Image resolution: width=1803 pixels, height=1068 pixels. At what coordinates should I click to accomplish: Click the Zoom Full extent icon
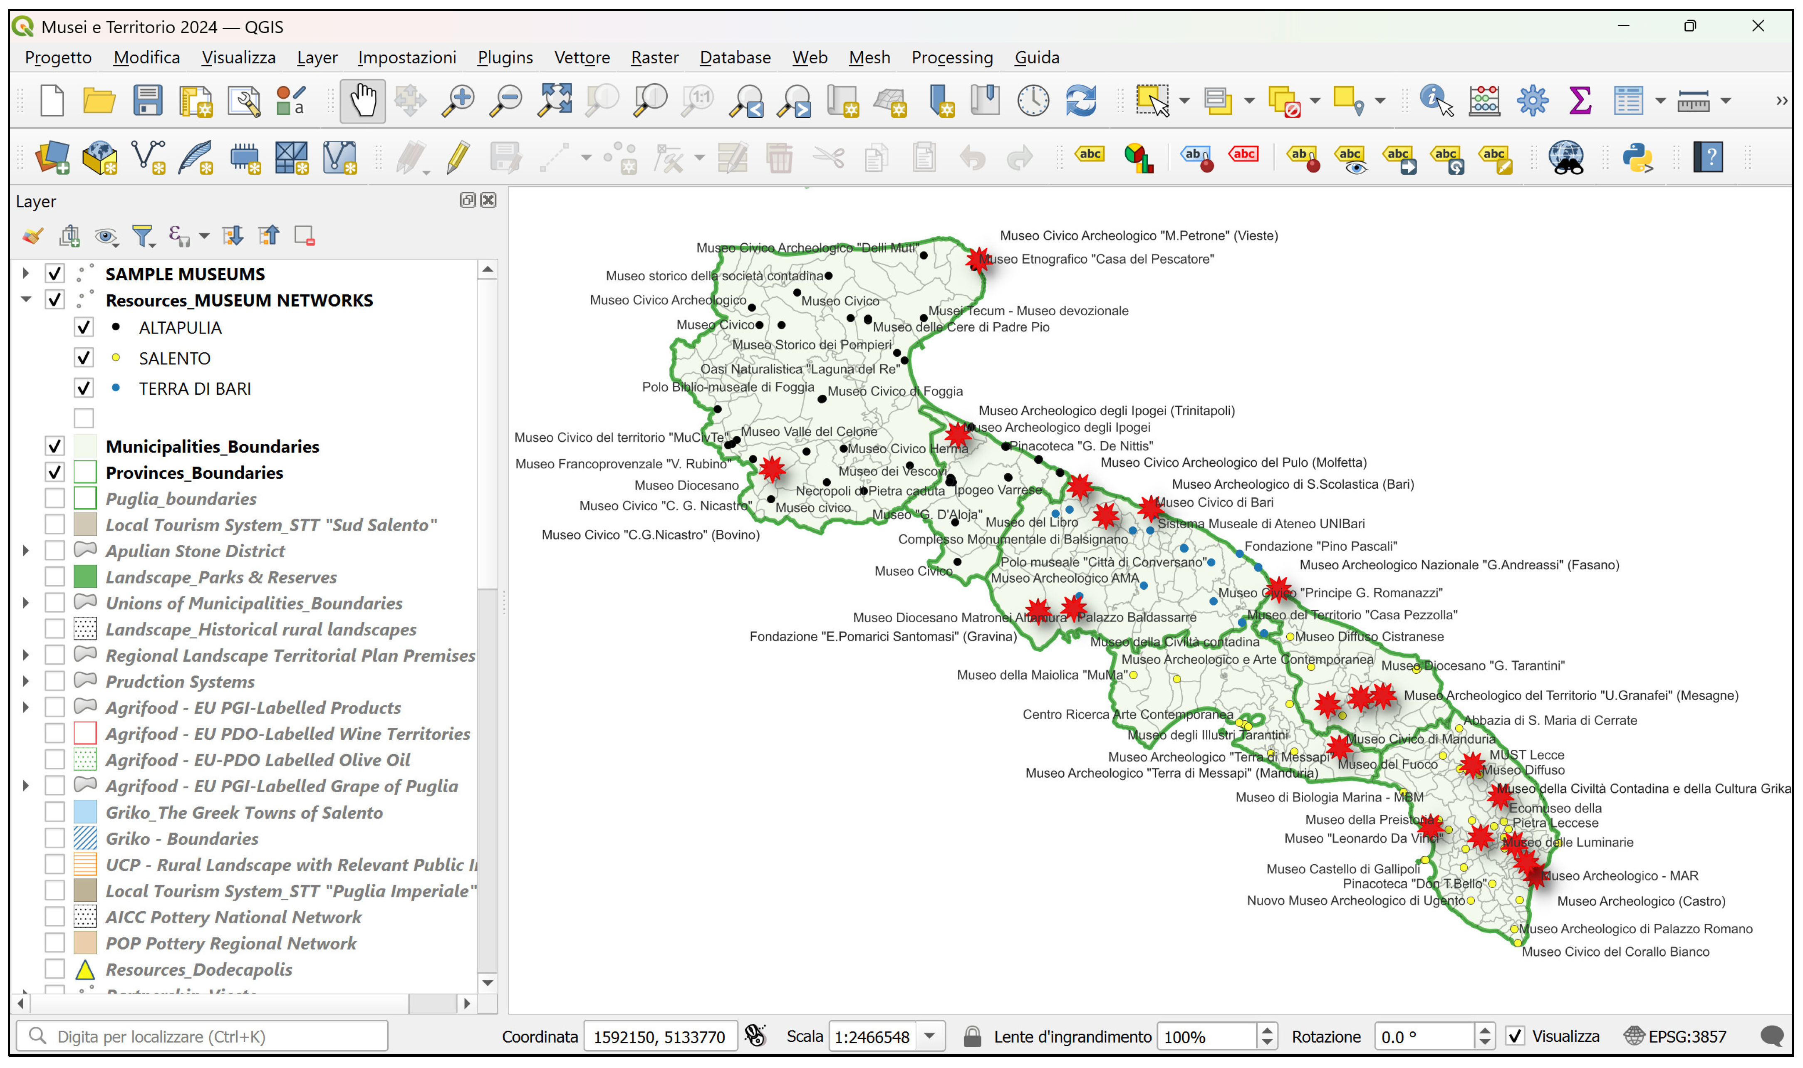coord(555,101)
